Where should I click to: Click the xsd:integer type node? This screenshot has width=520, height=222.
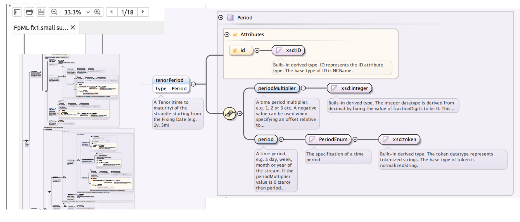point(350,88)
